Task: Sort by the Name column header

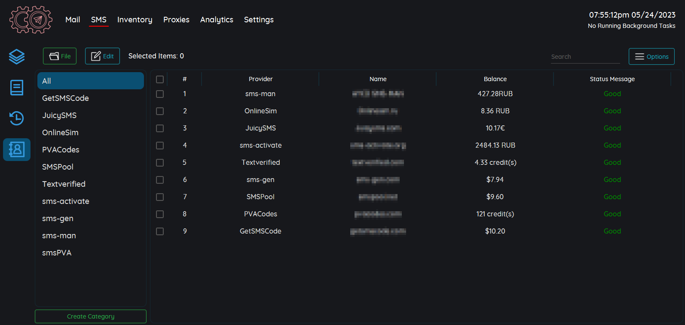Action: point(378,79)
